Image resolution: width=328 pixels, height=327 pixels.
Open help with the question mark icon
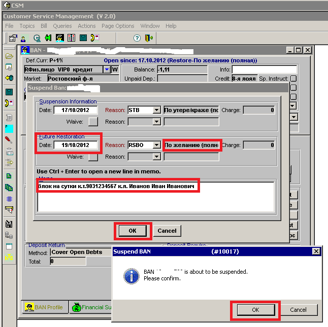pyautogui.click(x=137, y=38)
